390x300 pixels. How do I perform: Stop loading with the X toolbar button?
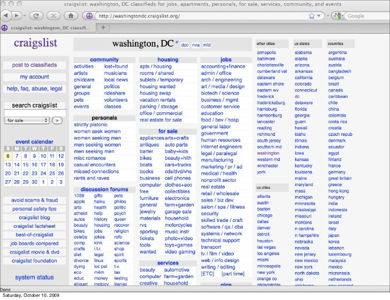coord(53,16)
